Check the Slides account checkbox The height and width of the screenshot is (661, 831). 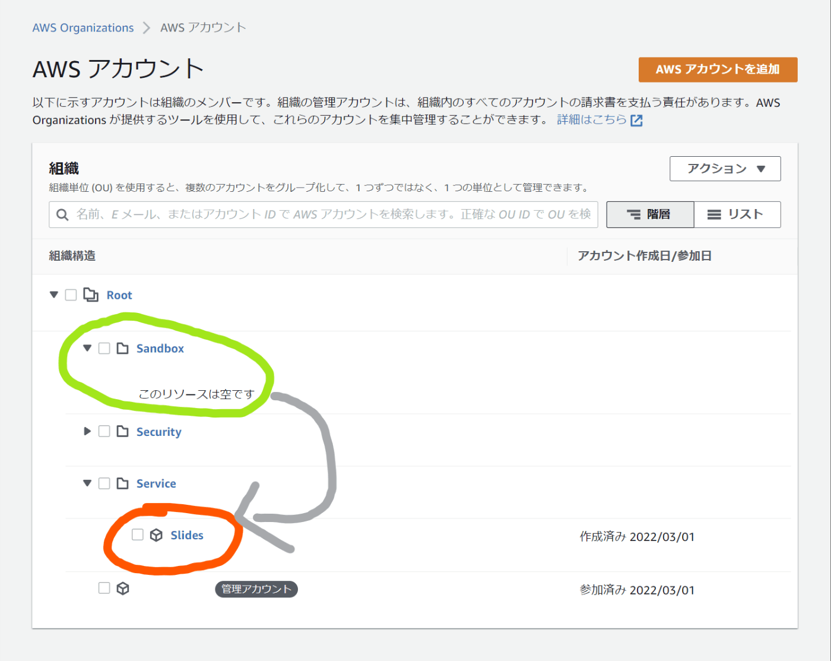click(x=137, y=535)
